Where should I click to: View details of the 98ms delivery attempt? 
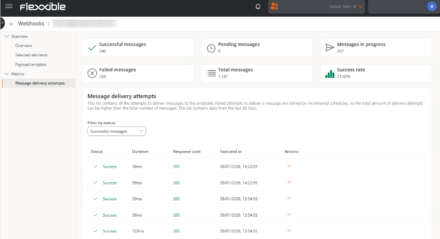coord(289,183)
